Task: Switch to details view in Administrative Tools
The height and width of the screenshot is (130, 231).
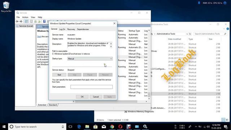Action: coord(223,120)
